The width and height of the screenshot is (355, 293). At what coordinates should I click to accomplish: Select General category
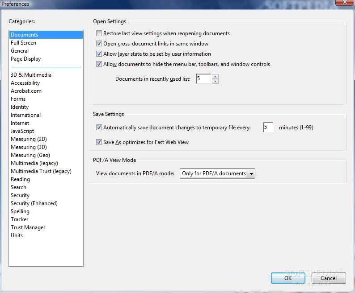pos(46,51)
